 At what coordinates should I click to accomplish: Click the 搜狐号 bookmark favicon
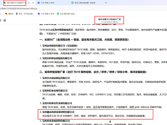(x=6, y=14)
